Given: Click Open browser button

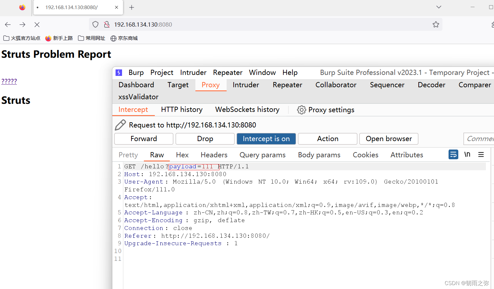Looking at the screenshot, I should pyautogui.click(x=389, y=138).
